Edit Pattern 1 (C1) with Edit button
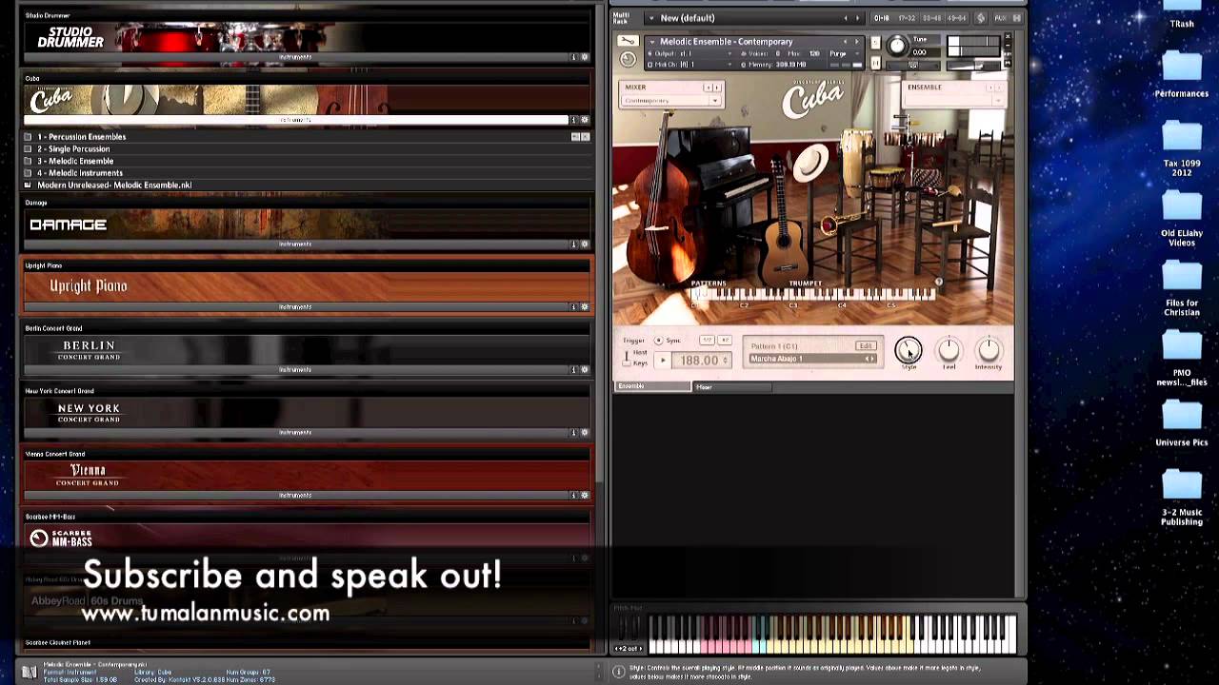Screen dimensions: 1219x685 coord(866,346)
